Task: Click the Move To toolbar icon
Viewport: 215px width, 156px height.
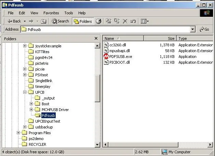Action: click(109, 21)
